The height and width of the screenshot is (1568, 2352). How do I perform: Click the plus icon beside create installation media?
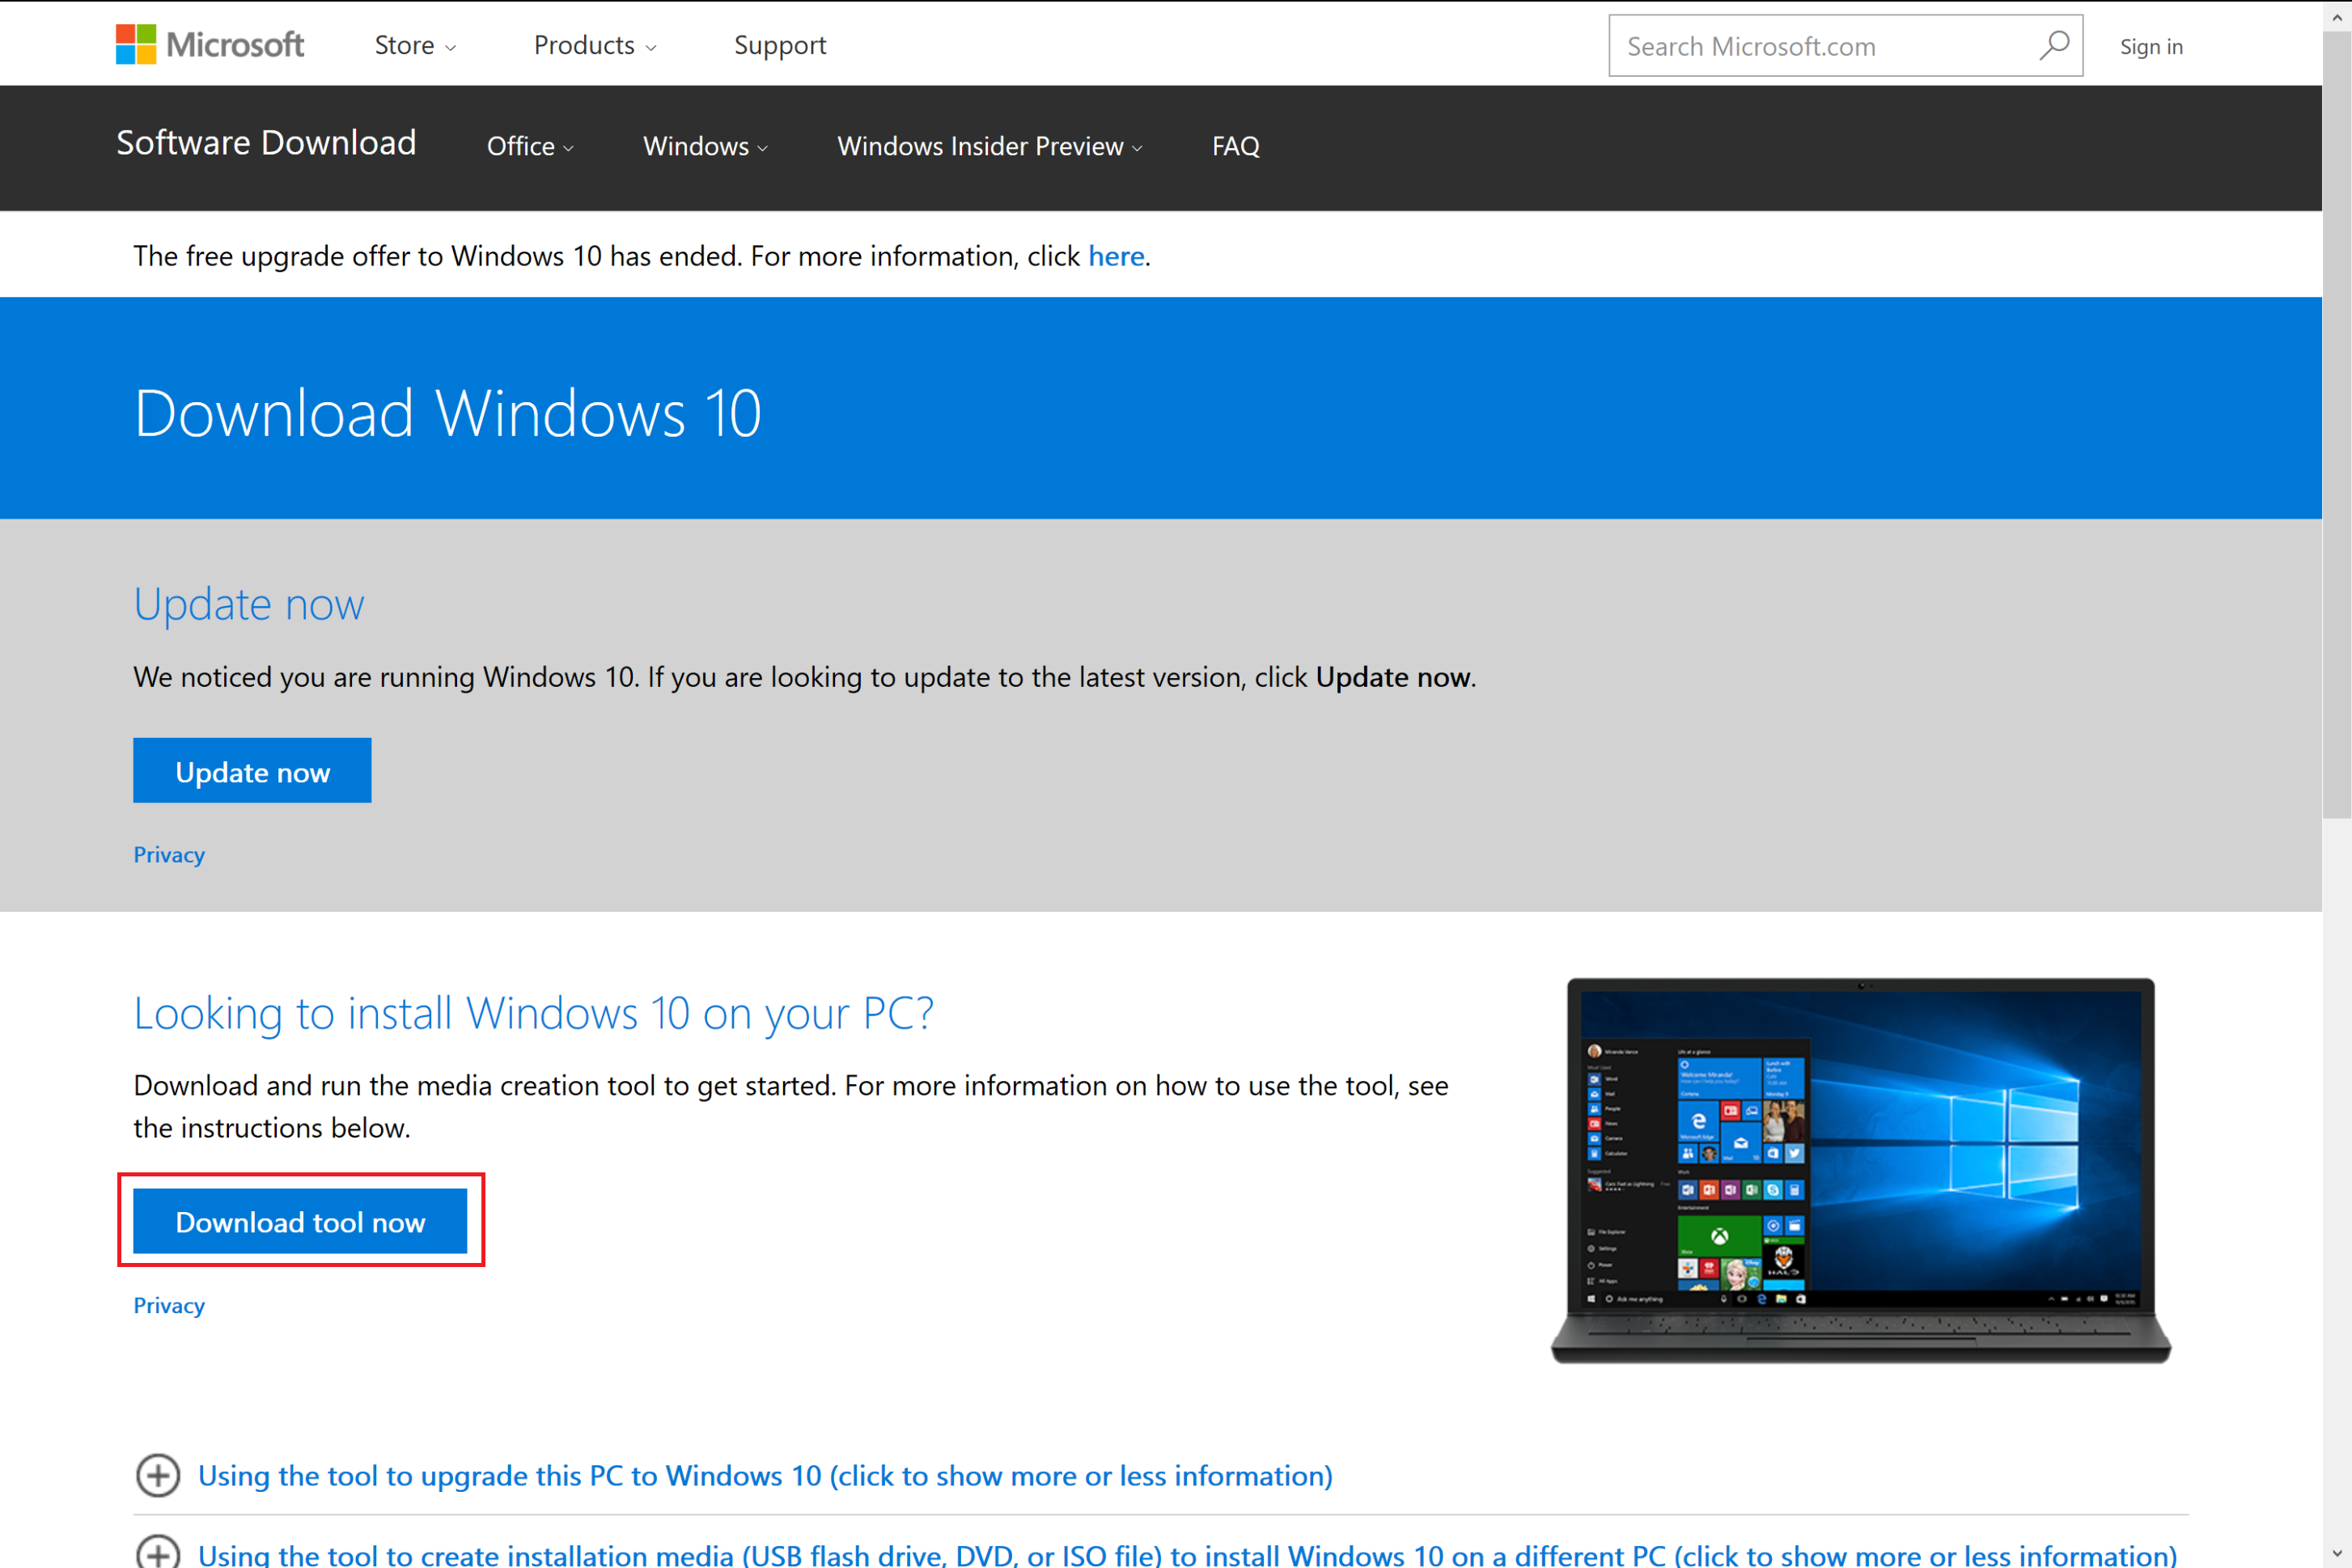click(158, 1552)
